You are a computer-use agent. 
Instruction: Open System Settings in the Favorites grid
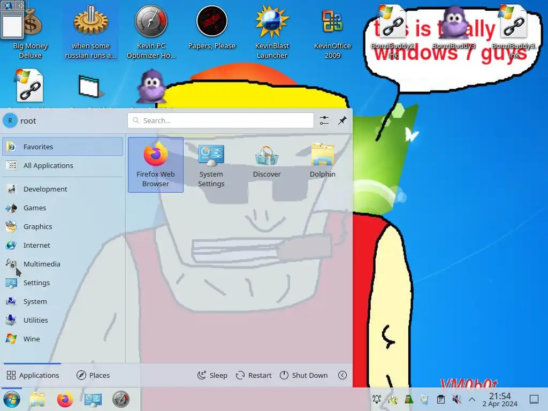(211, 165)
